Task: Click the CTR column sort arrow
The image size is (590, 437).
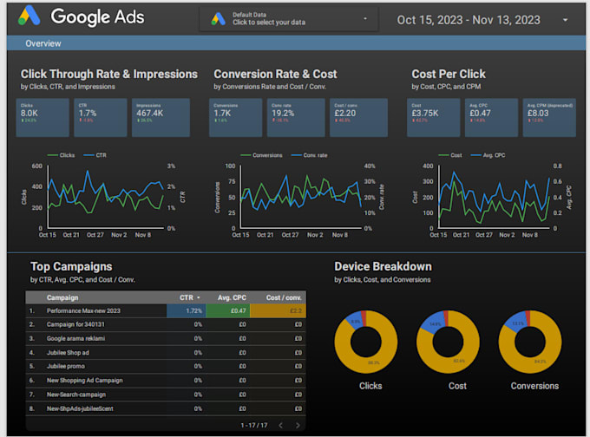Action: 199,298
